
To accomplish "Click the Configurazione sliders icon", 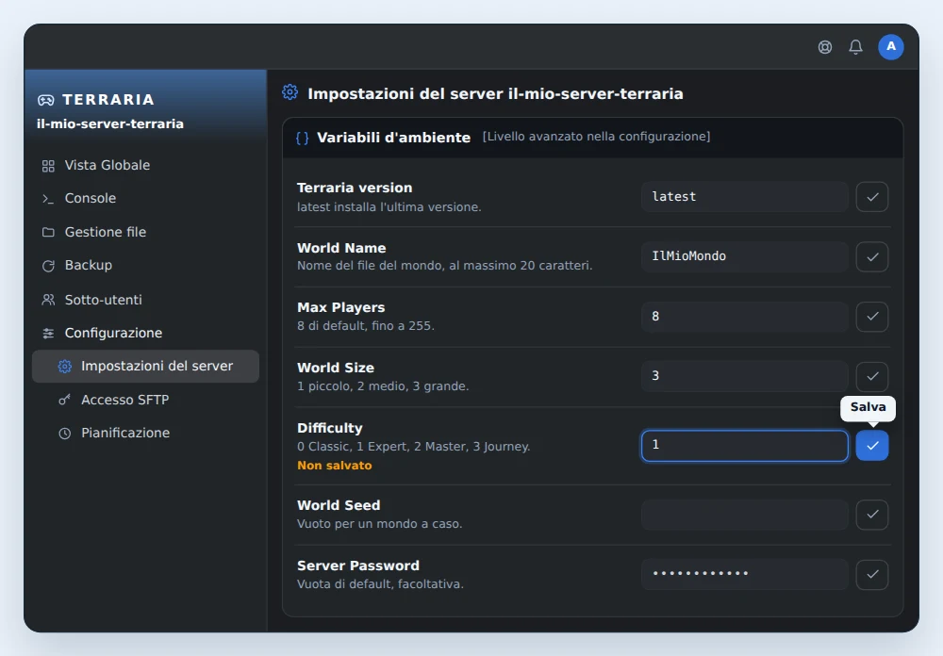I will tap(48, 333).
